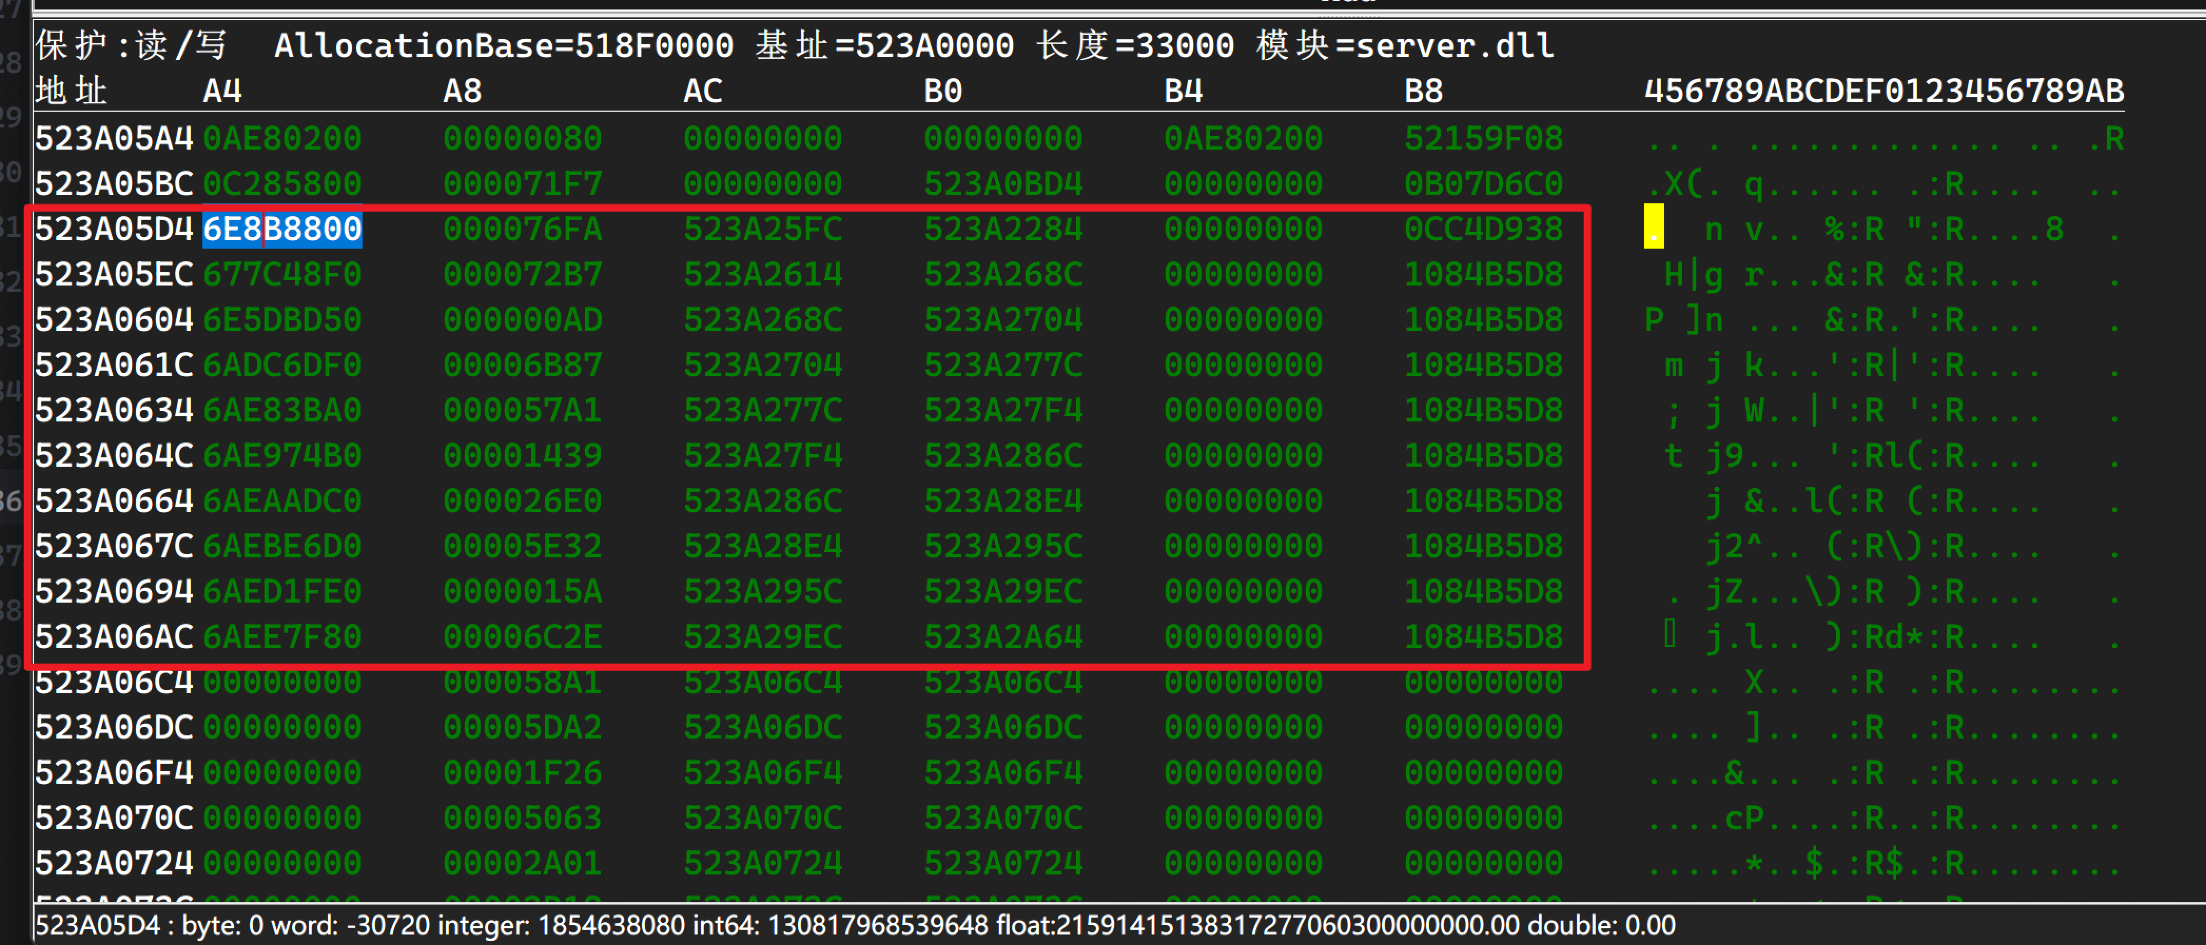This screenshot has height=945, width=2206.
Task: Click hex value 0B07D6C0
Action: click(1482, 183)
